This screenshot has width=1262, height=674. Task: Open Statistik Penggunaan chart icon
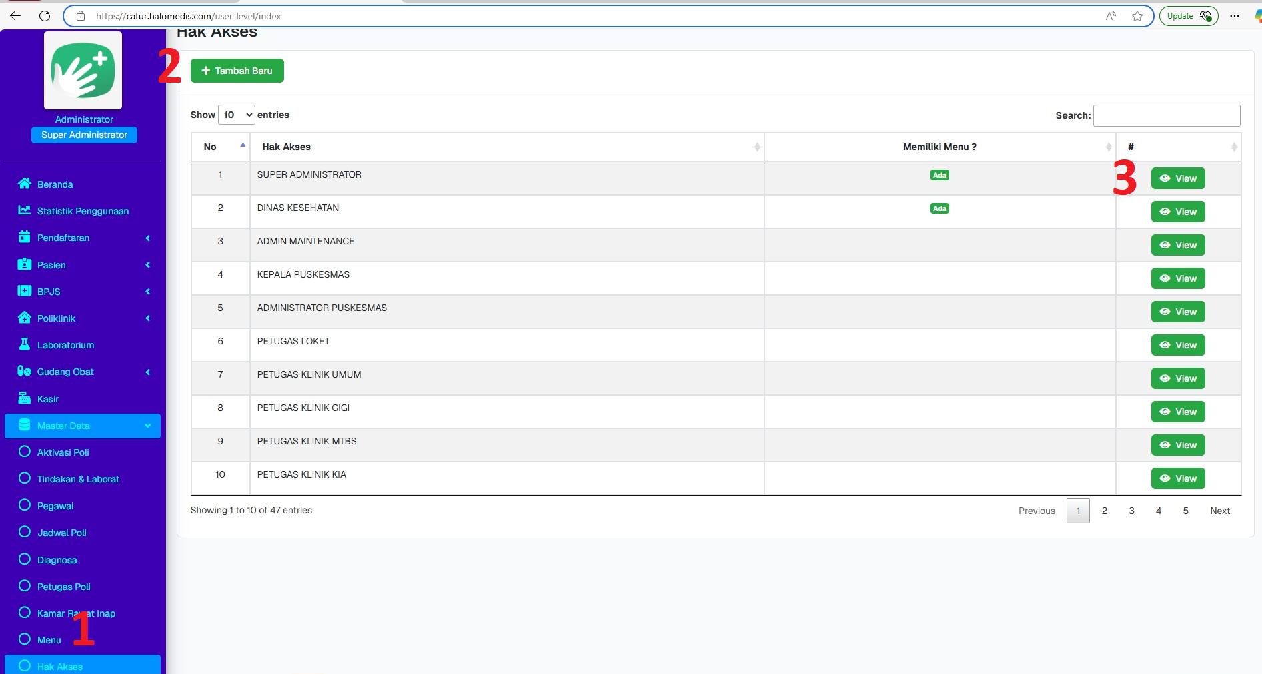(25, 210)
